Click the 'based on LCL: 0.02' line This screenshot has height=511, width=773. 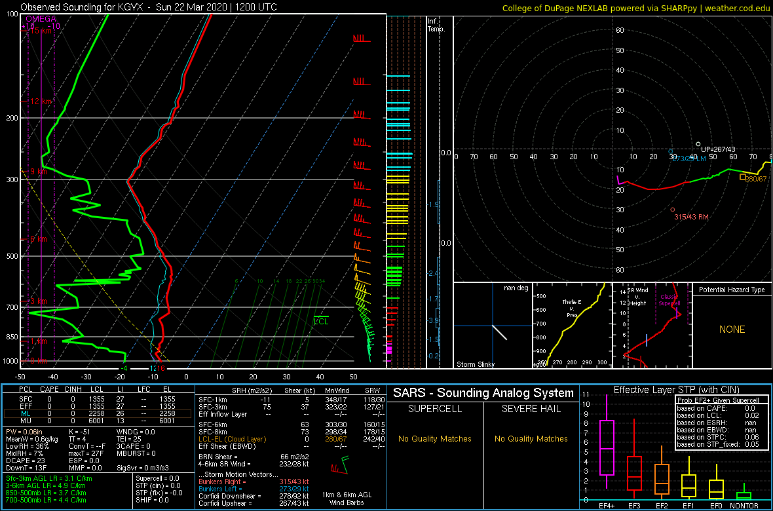click(717, 415)
